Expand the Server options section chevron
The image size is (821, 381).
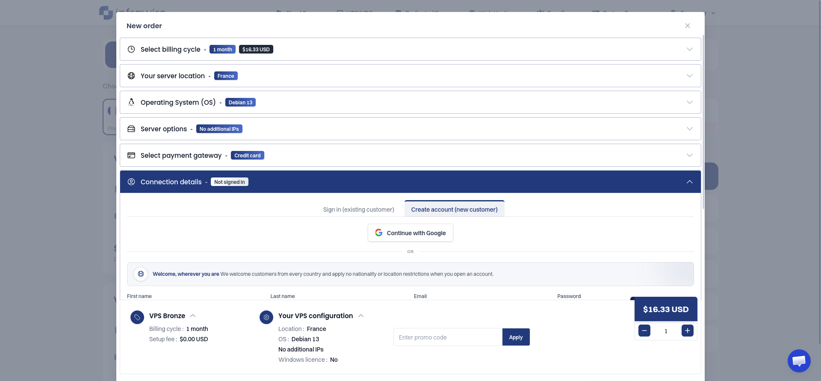690,129
